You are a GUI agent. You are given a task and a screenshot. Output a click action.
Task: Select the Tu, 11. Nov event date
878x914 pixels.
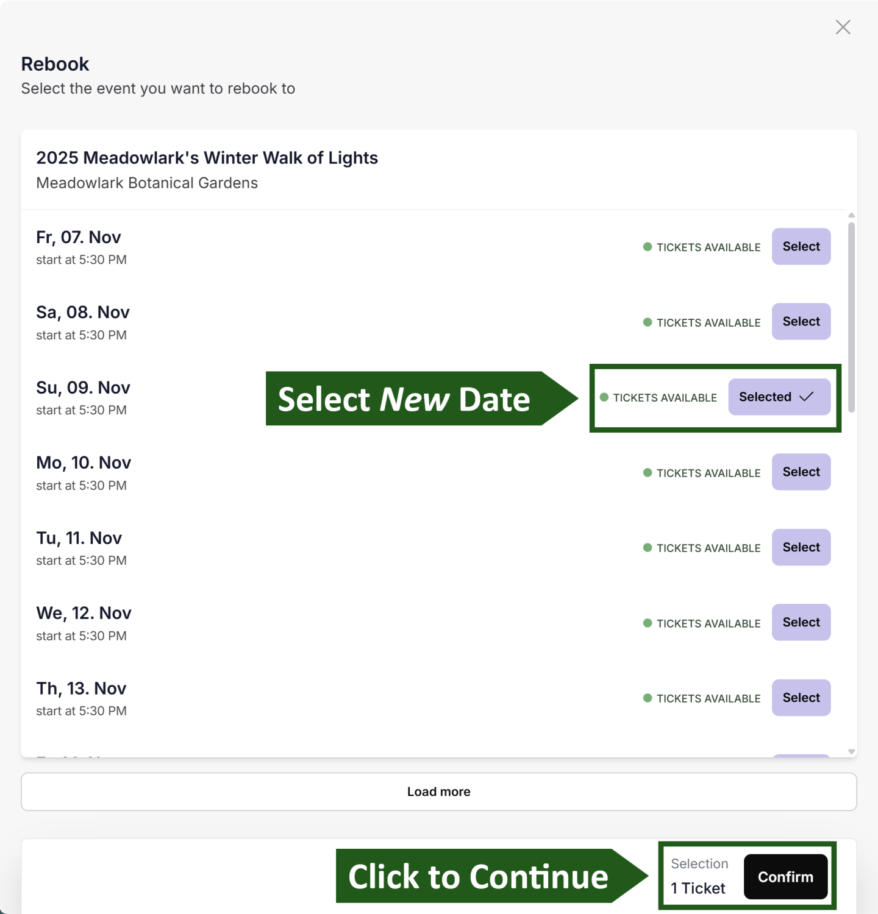click(801, 547)
